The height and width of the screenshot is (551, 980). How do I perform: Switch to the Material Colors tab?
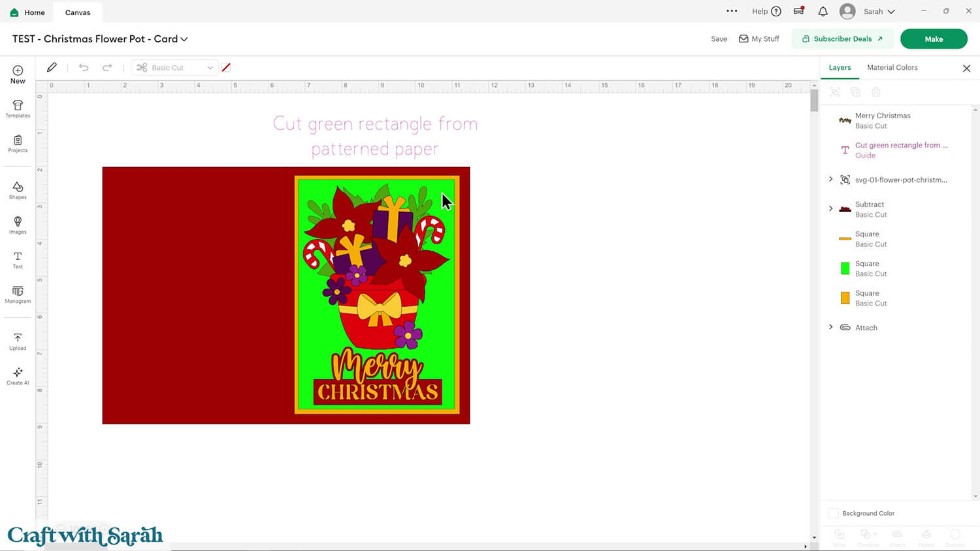892,68
